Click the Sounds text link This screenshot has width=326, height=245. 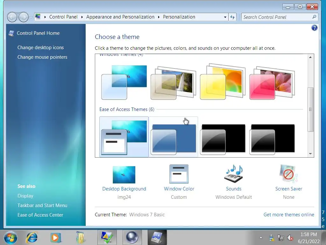tap(234, 189)
